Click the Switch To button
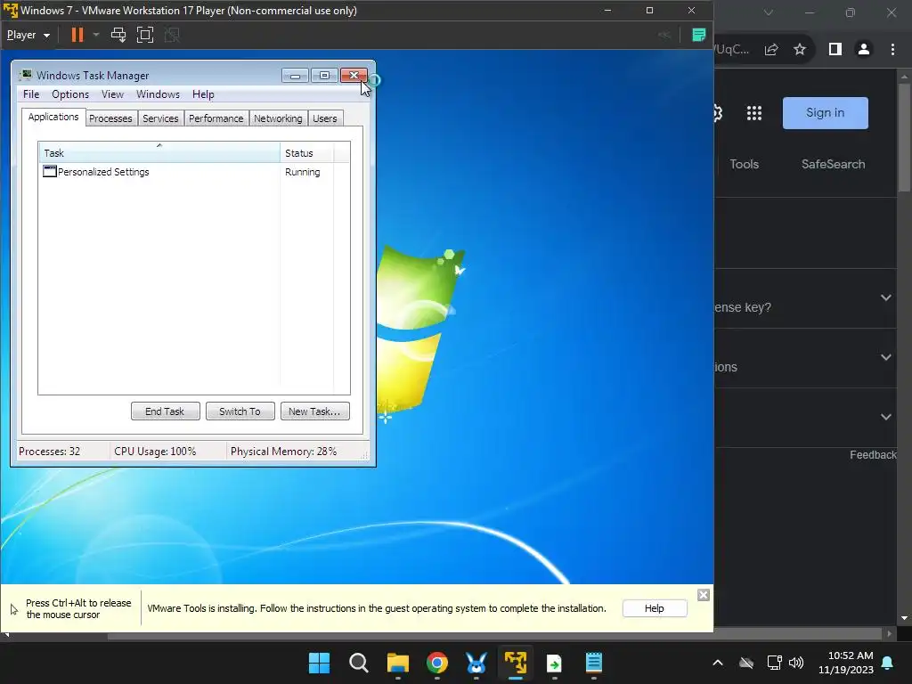The image size is (912, 684). (x=240, y=411)
